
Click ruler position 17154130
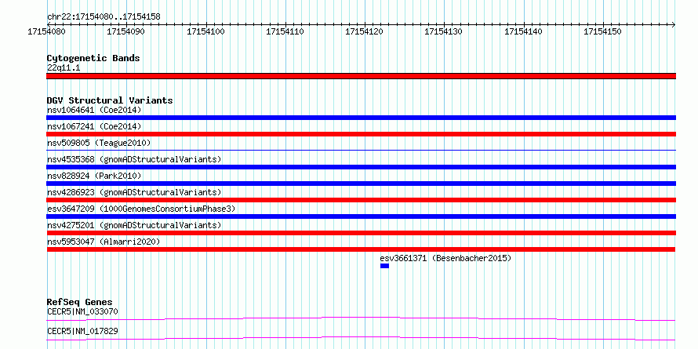444,31
